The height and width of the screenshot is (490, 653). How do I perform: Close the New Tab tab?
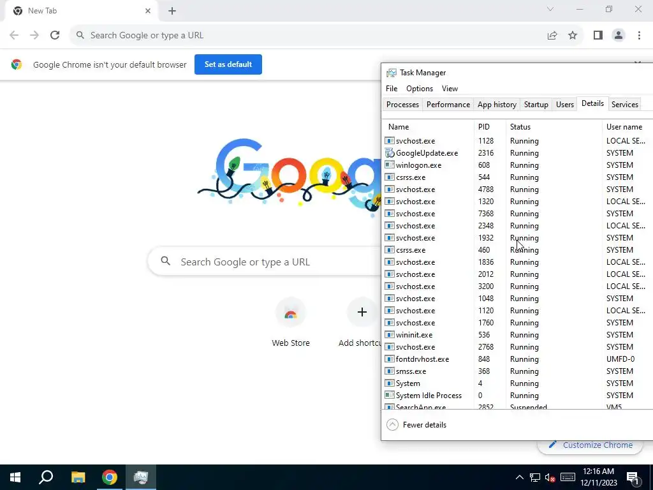148,11
